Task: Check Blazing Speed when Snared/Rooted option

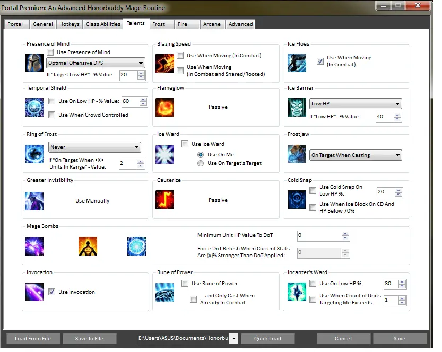Action: pyautogui.click(x=180, y=71)
